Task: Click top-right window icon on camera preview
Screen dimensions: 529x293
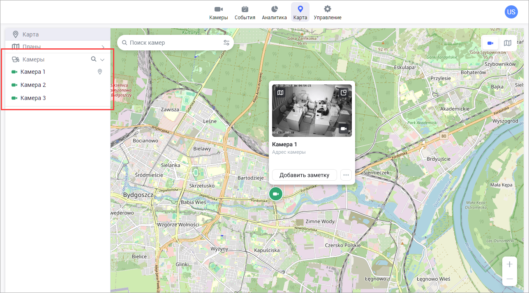Action: [x=344, y=93]
